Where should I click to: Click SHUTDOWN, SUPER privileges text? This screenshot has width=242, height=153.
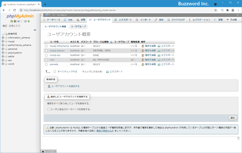102,51
